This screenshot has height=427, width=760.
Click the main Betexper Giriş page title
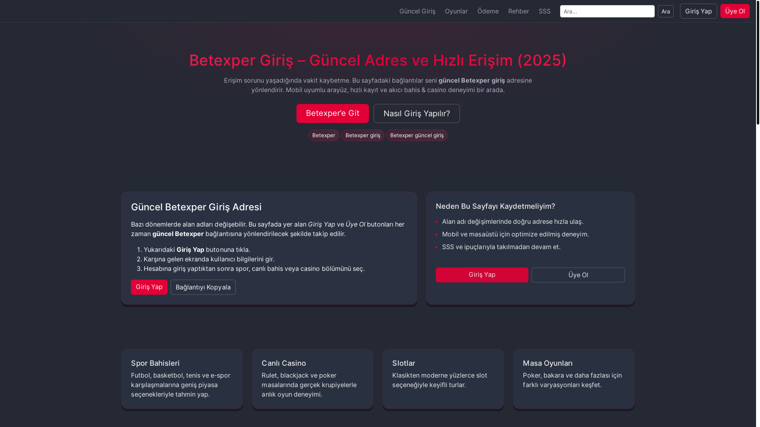pos(378,60)
